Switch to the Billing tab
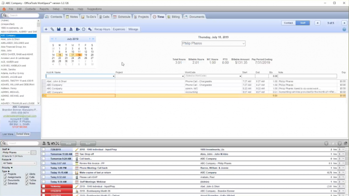The width and height of the screenshot is (349, 196). [x=174, y=16]
